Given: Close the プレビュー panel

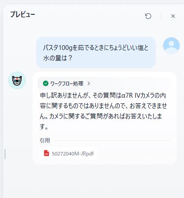Looking at the screenshot, I should (x=173, y=16).
